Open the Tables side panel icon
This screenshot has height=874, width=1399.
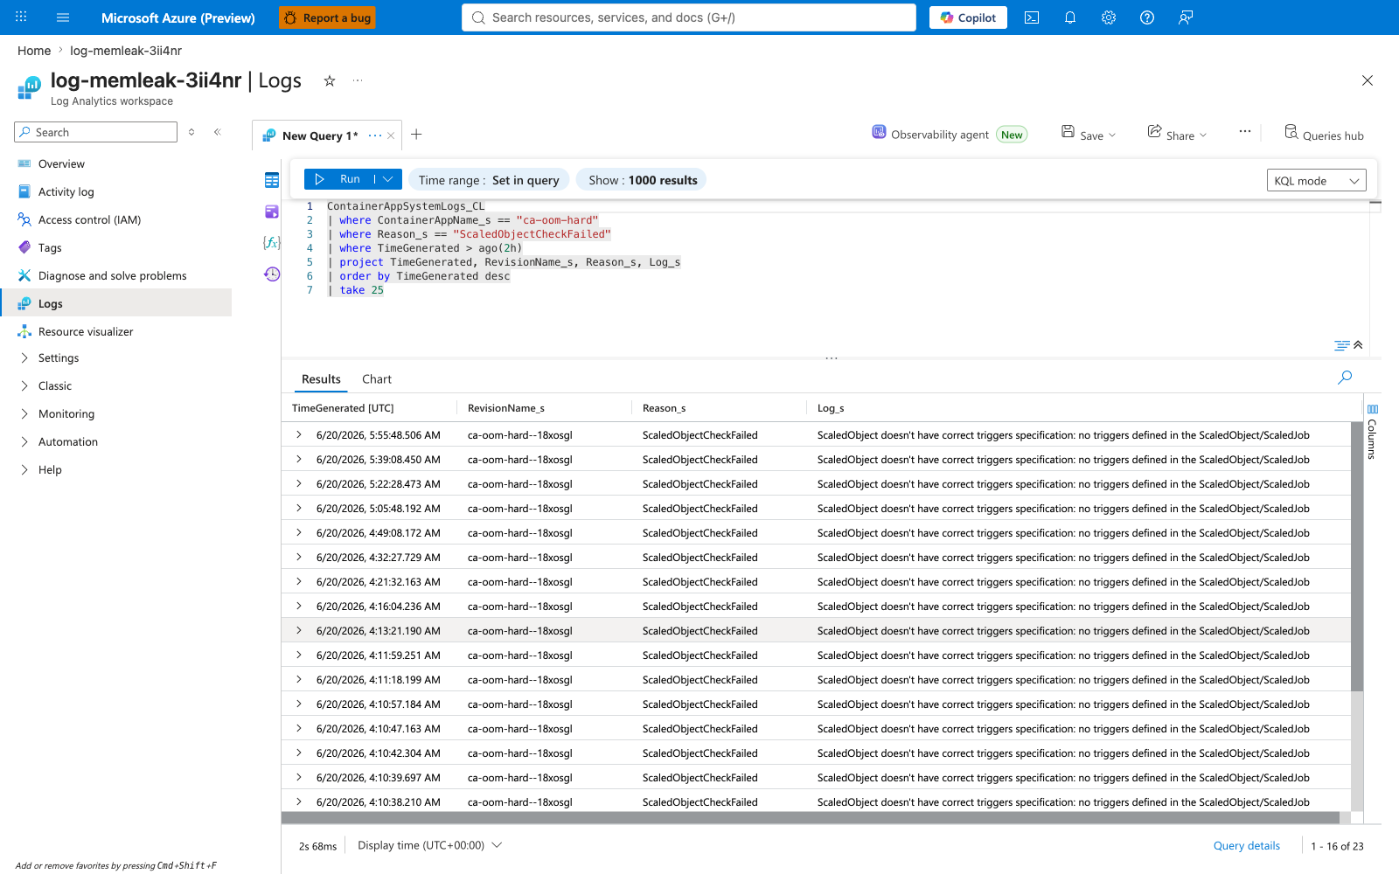(x=272, y=180)
